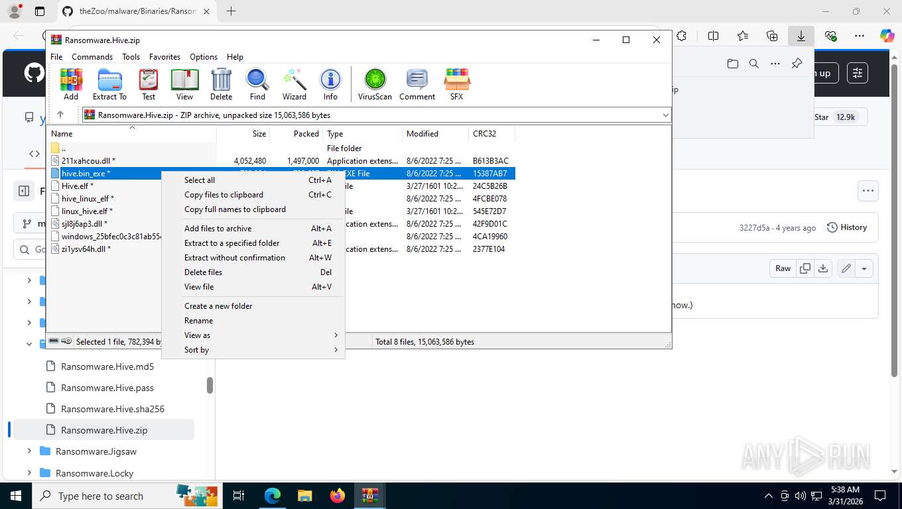The height and width of the screenshot is (509, 902).
Task: Open Ransomware.Hive.sha256 in file tree
Action: click(x=113, y=409)
